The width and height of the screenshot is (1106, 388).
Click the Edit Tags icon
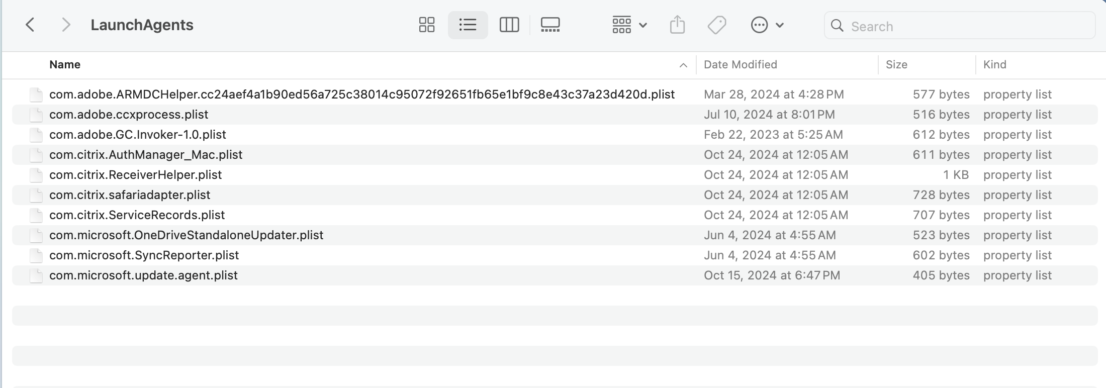[716, 25]
